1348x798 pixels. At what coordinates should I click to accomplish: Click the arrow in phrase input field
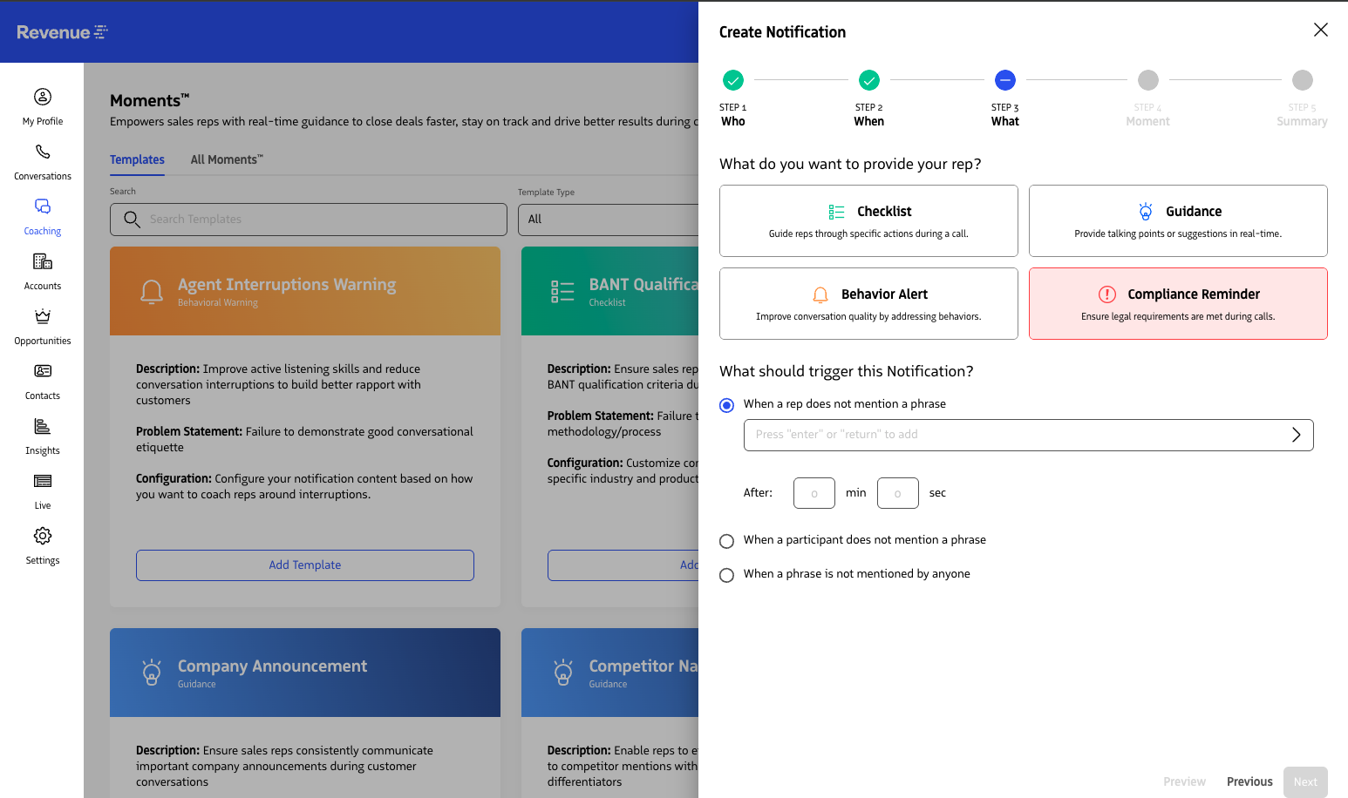pyautogui.click(x=1296, y=435)
